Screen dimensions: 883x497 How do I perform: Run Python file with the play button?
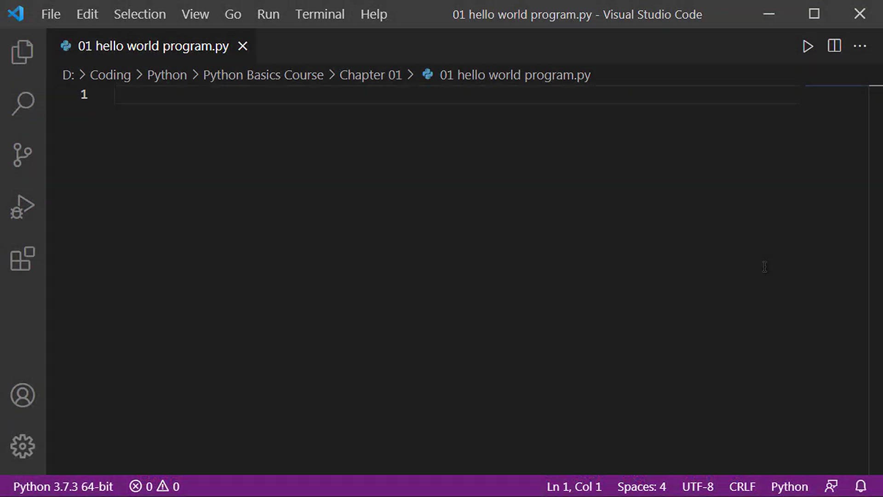(808, 46)
